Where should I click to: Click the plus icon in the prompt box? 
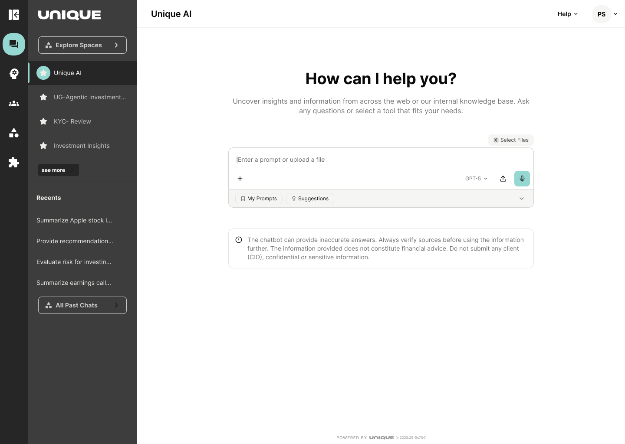tap(240, 179)
